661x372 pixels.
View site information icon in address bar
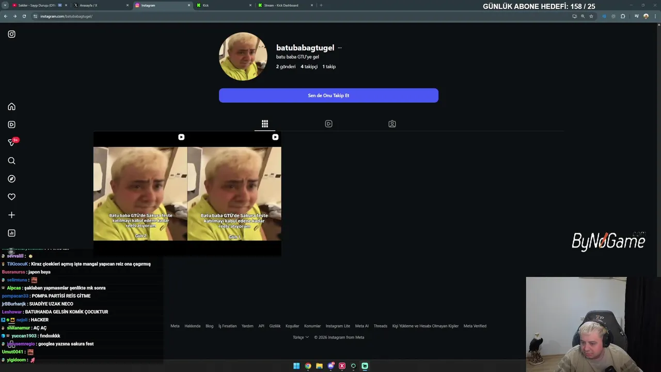35,16
